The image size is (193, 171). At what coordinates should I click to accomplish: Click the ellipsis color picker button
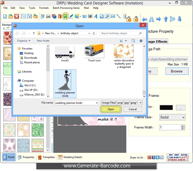pos(181,108)
